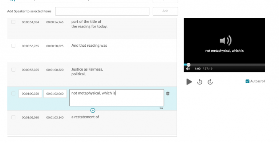The width and height of the screenshot is (279, 143).
Task: Click end time 00:01:03,140
Action: tap(55, 117)
